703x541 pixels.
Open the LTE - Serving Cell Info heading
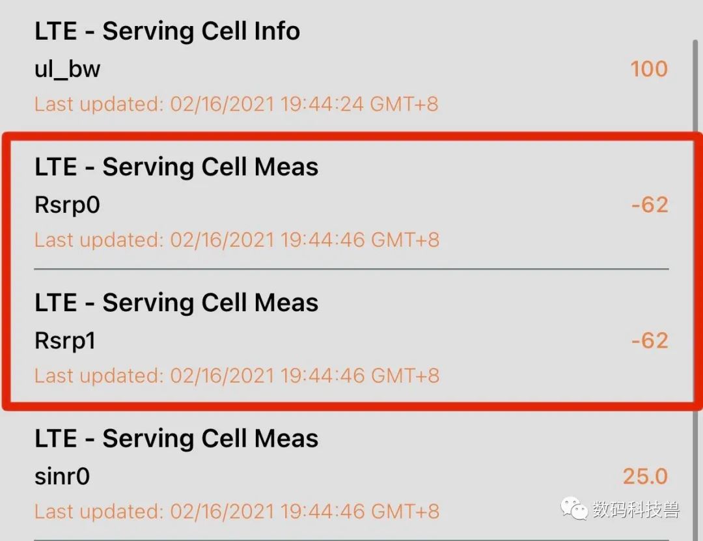pos(167,31)
